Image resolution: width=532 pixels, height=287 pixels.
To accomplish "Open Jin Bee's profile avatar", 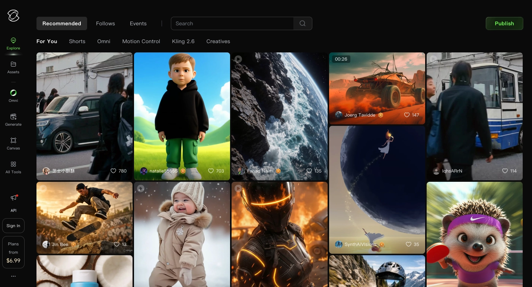I will pyautogui.click(x=46, y=244).
